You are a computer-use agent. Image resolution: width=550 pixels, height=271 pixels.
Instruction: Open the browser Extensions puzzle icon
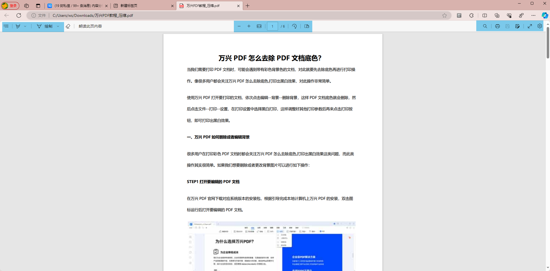pos(471,15)
